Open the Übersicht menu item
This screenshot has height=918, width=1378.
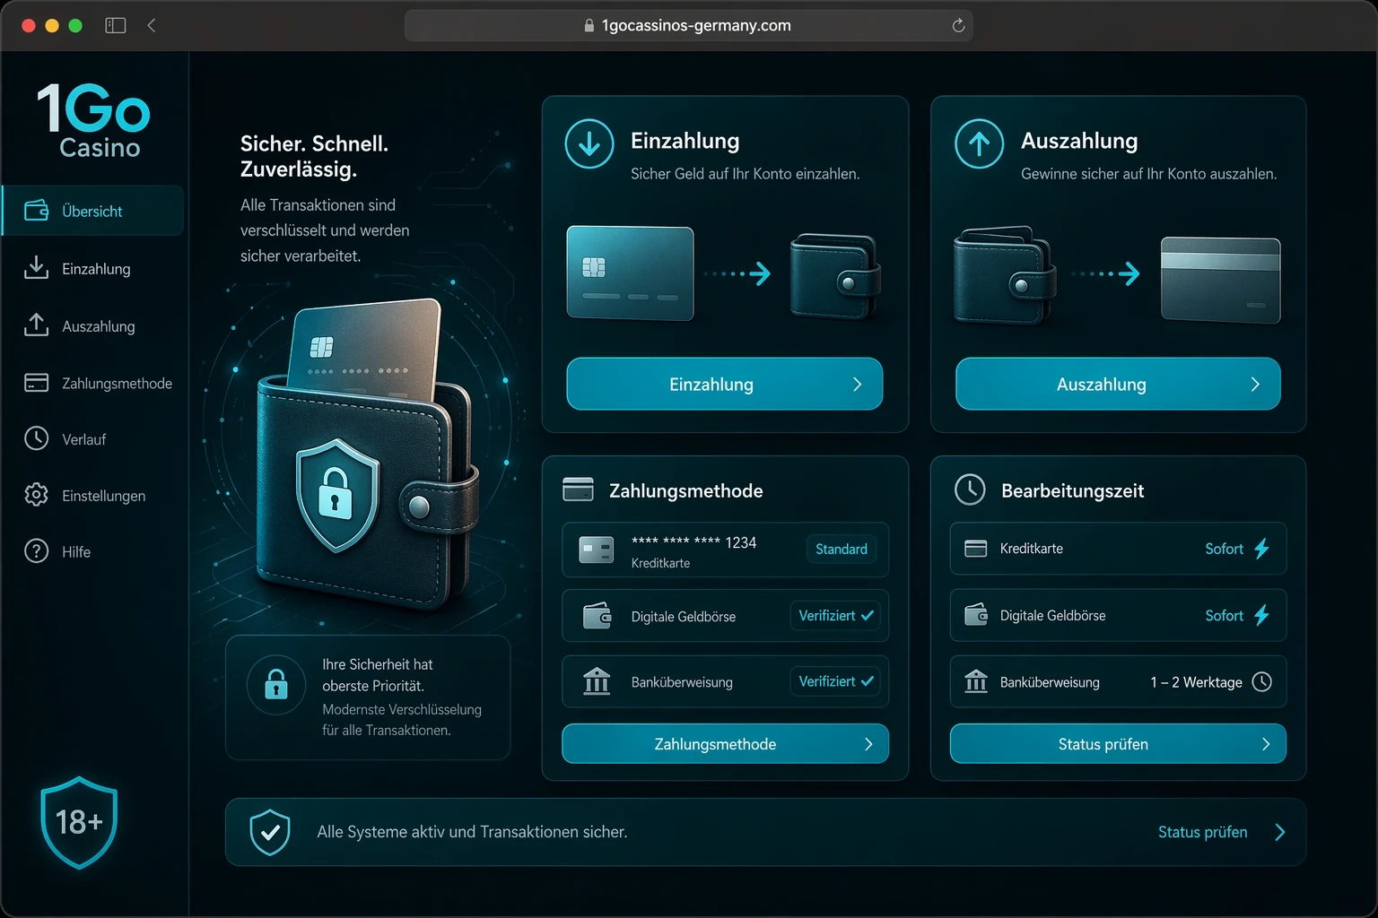pos(93,211)
